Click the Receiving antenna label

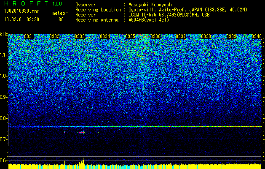pyautogui.click(x=97, y=20)
